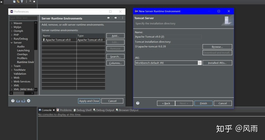Image resolution: width=265 pixels, height=140 pixels.
Task: Open help in Preferences dialog
Action: pos(13,101)
